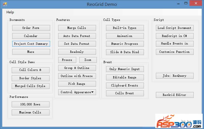This screenshot has height=129, width=204.
Task: Open the Group & Outline demo
Action: tap(77, 68)
